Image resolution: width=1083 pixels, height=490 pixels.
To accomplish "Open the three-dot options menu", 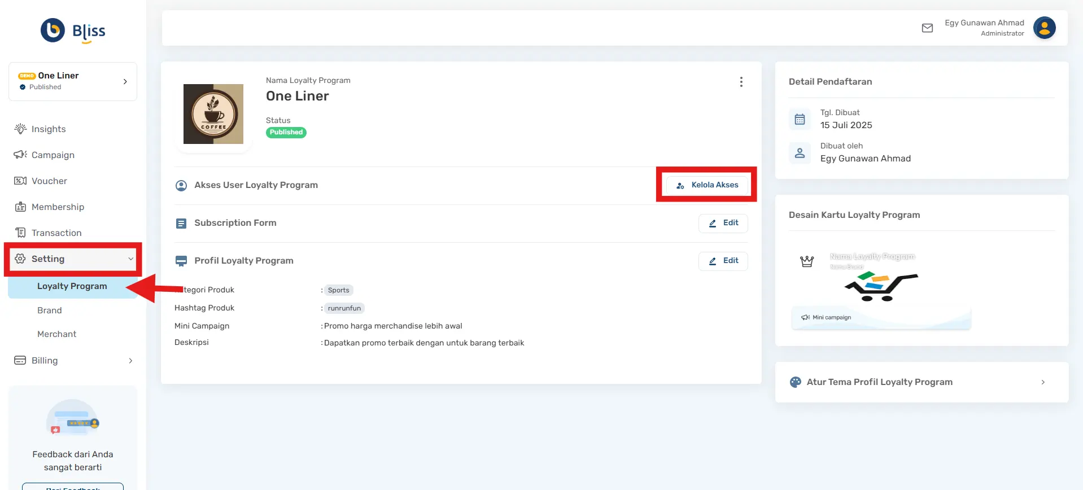I will coord(741,82).
